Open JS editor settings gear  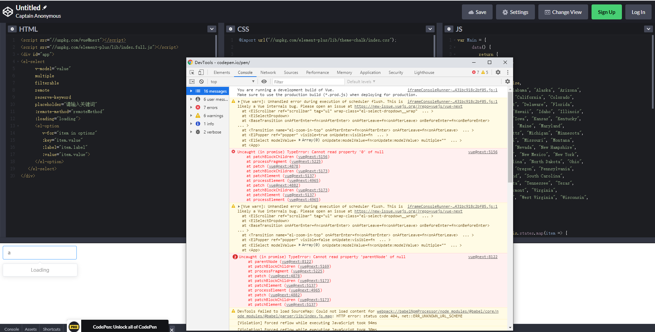point(449,29)
